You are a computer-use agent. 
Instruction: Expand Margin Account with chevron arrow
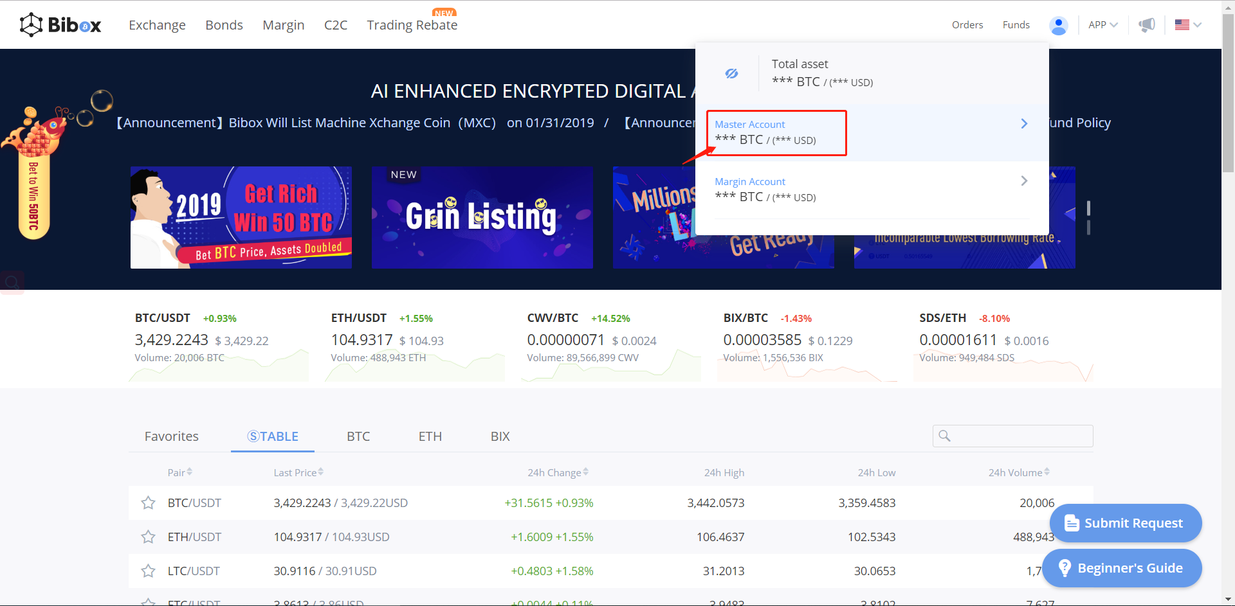[1024, 181]
